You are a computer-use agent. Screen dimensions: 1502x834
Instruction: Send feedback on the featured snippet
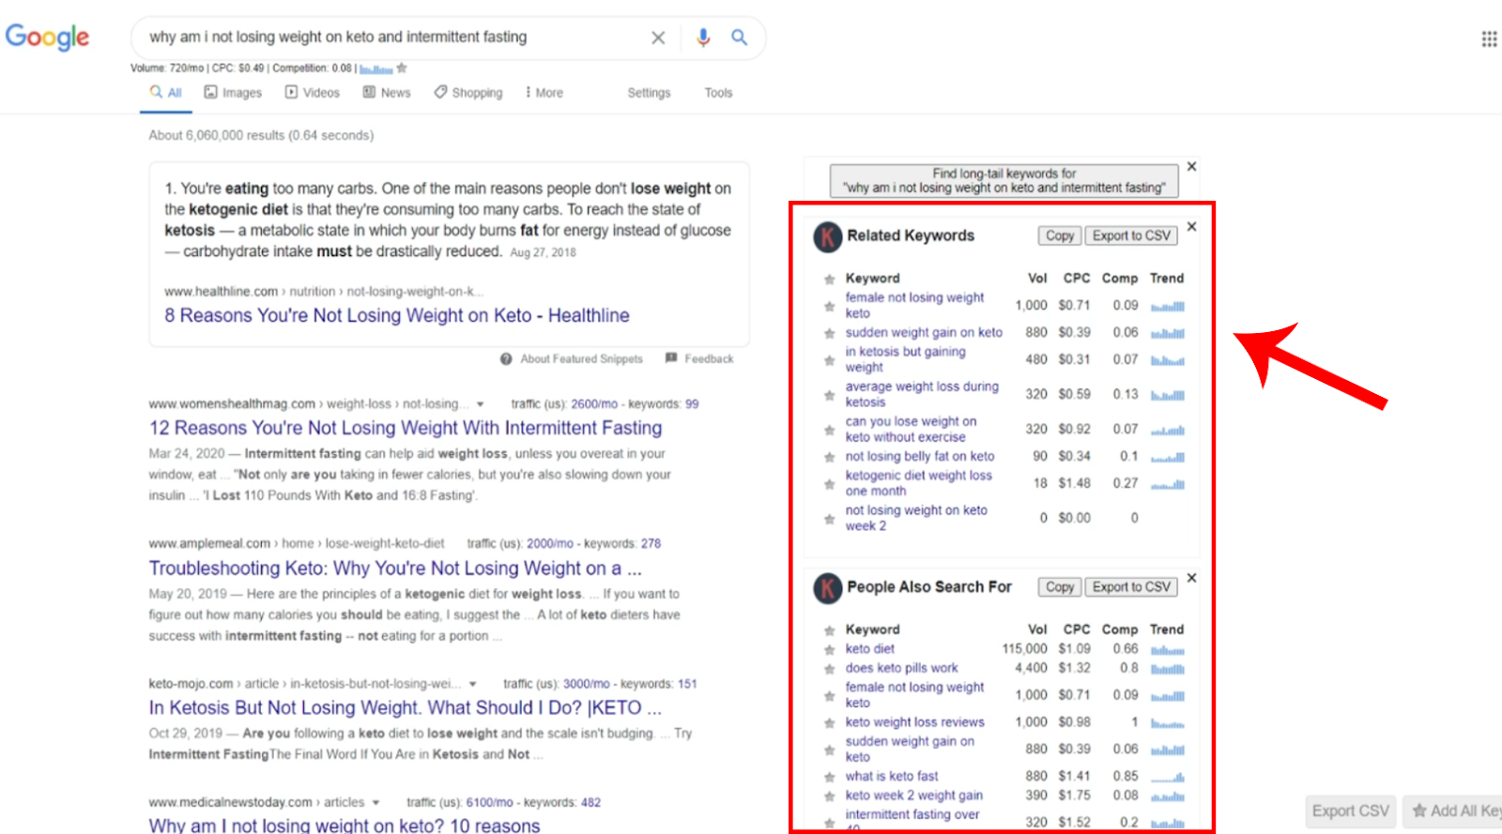[699, 358]
